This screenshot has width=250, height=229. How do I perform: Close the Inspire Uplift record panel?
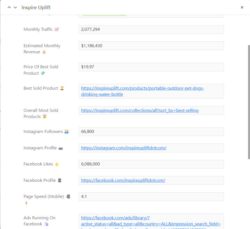(242, 7)
